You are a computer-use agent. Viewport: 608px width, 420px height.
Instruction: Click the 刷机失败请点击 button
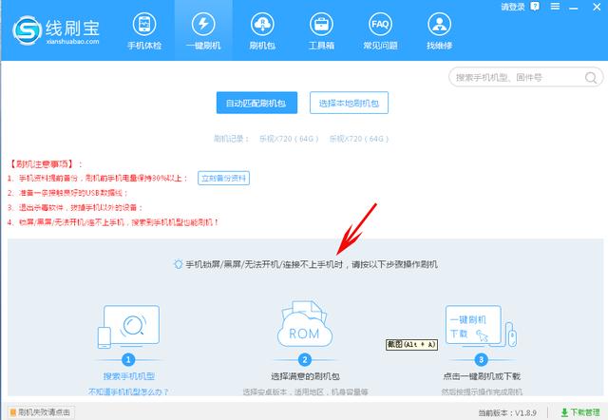point(41,411)
